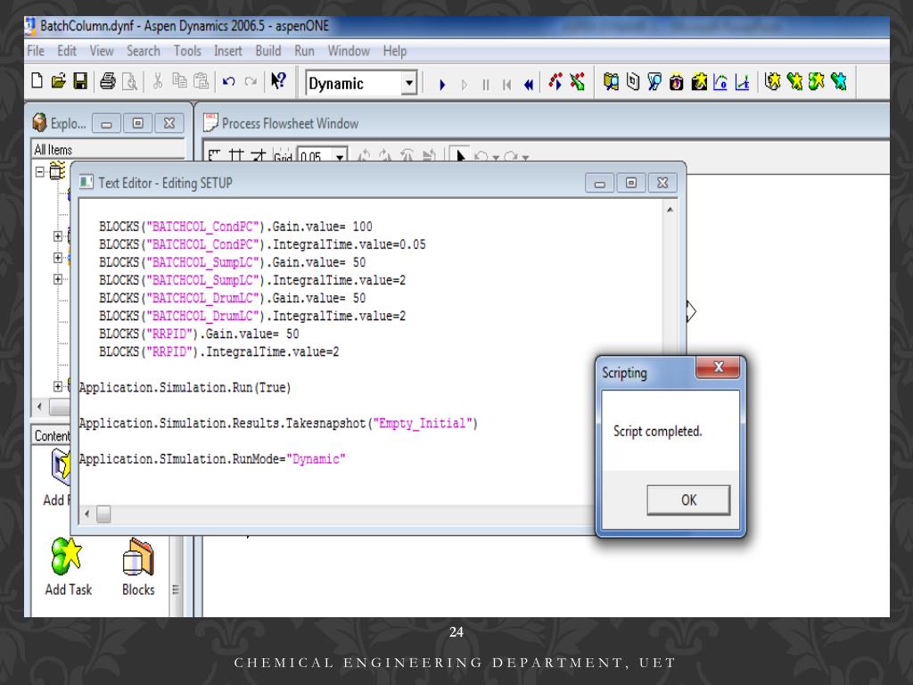Open the first yellow documents toolbar icon
Viewport: 913px width, 685px height.
pos(611,81)
